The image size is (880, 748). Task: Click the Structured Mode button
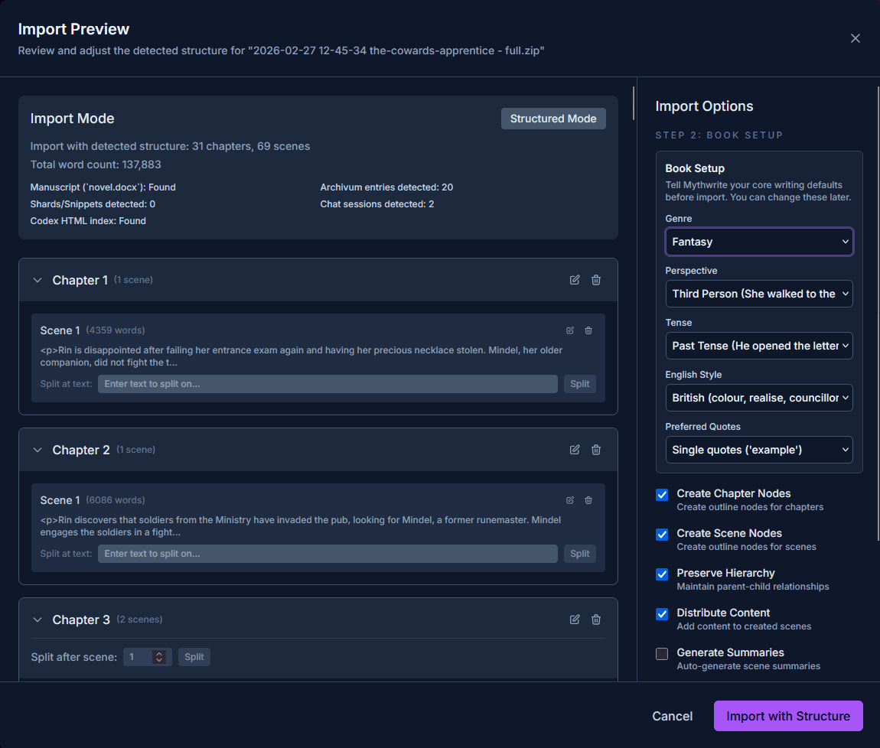552,119
